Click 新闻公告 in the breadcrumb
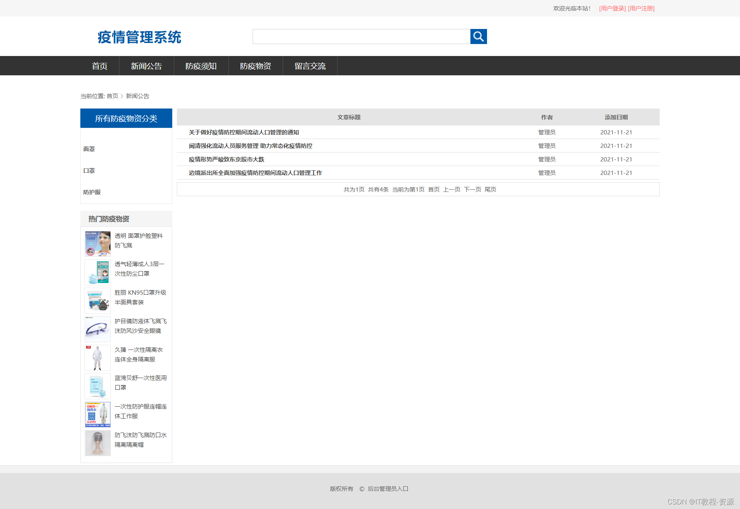The image size is (740, 509). coord(137,96)
